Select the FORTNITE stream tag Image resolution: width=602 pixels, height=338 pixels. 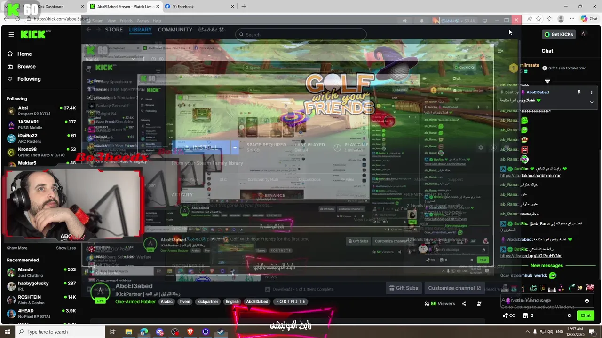click(x=291, y=302)
